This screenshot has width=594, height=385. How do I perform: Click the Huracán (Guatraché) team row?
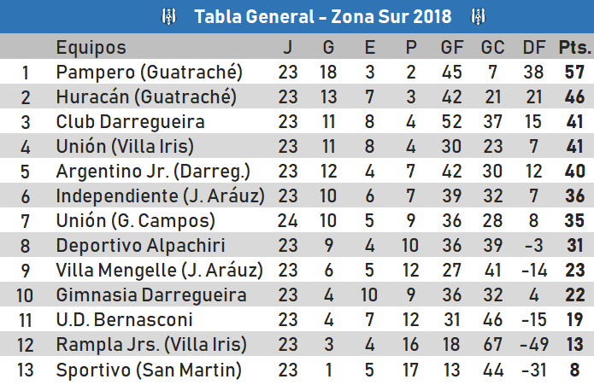(297, 96)
